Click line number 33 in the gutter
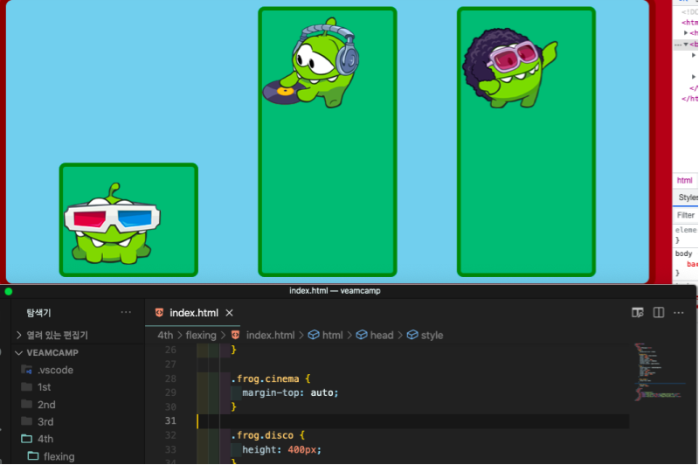Screen dimensions: 699x465 point(170,449)
